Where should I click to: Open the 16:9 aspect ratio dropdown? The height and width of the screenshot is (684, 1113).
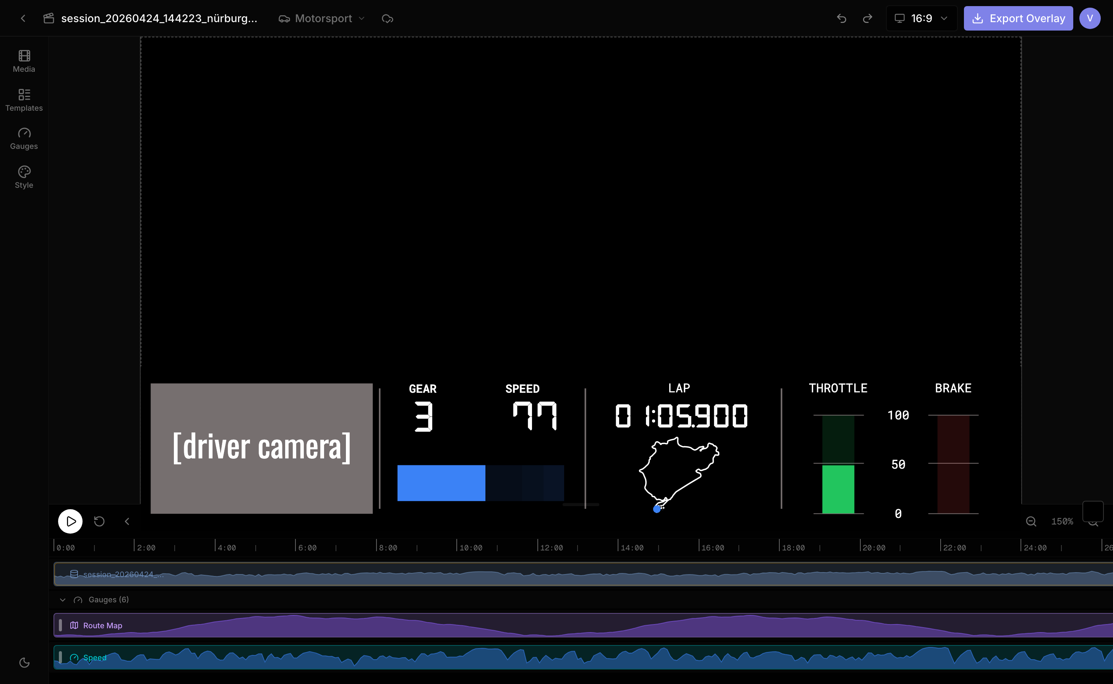point(922,19)
